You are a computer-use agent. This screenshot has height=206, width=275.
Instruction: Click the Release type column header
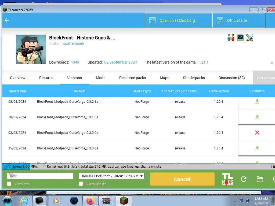coord(142,91)
